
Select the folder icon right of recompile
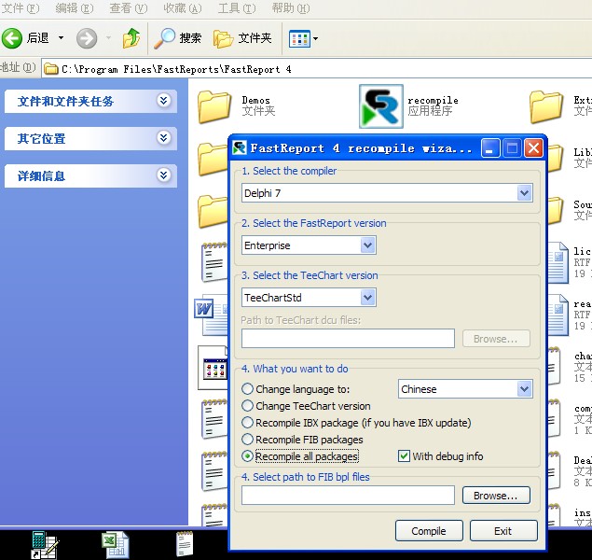546,107
